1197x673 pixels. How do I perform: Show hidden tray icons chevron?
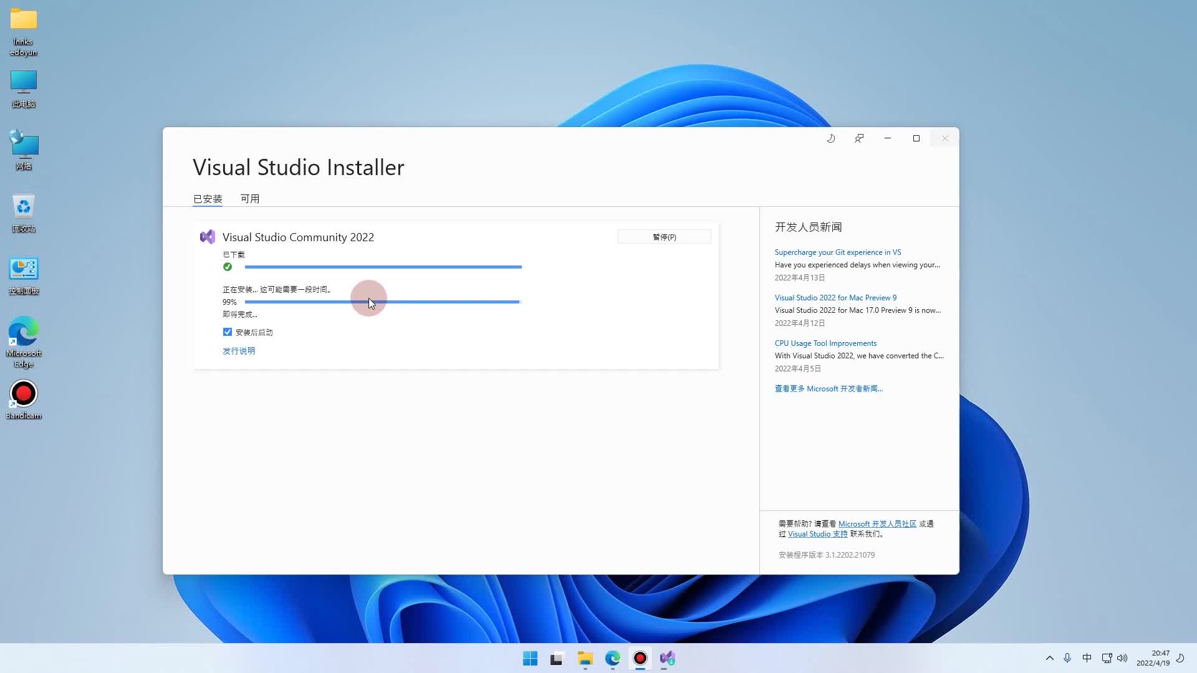[1050, 658]
